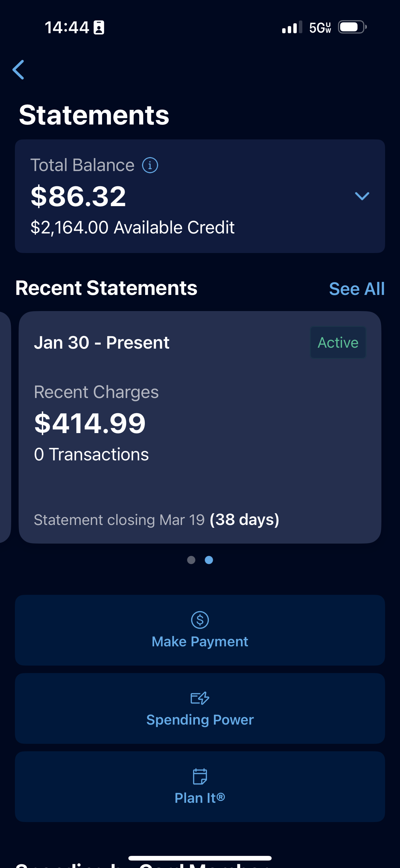The width and height of the screenshot is (400, 868).
Task: Show the previous statement card peeking at left
Action: pos(5,427)
